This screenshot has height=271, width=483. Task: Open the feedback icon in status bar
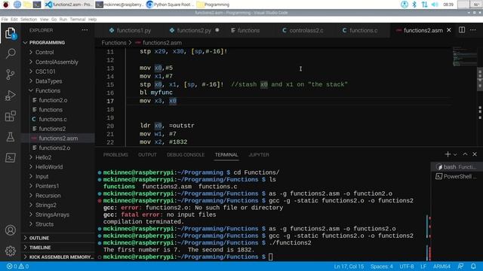[461, 266]
